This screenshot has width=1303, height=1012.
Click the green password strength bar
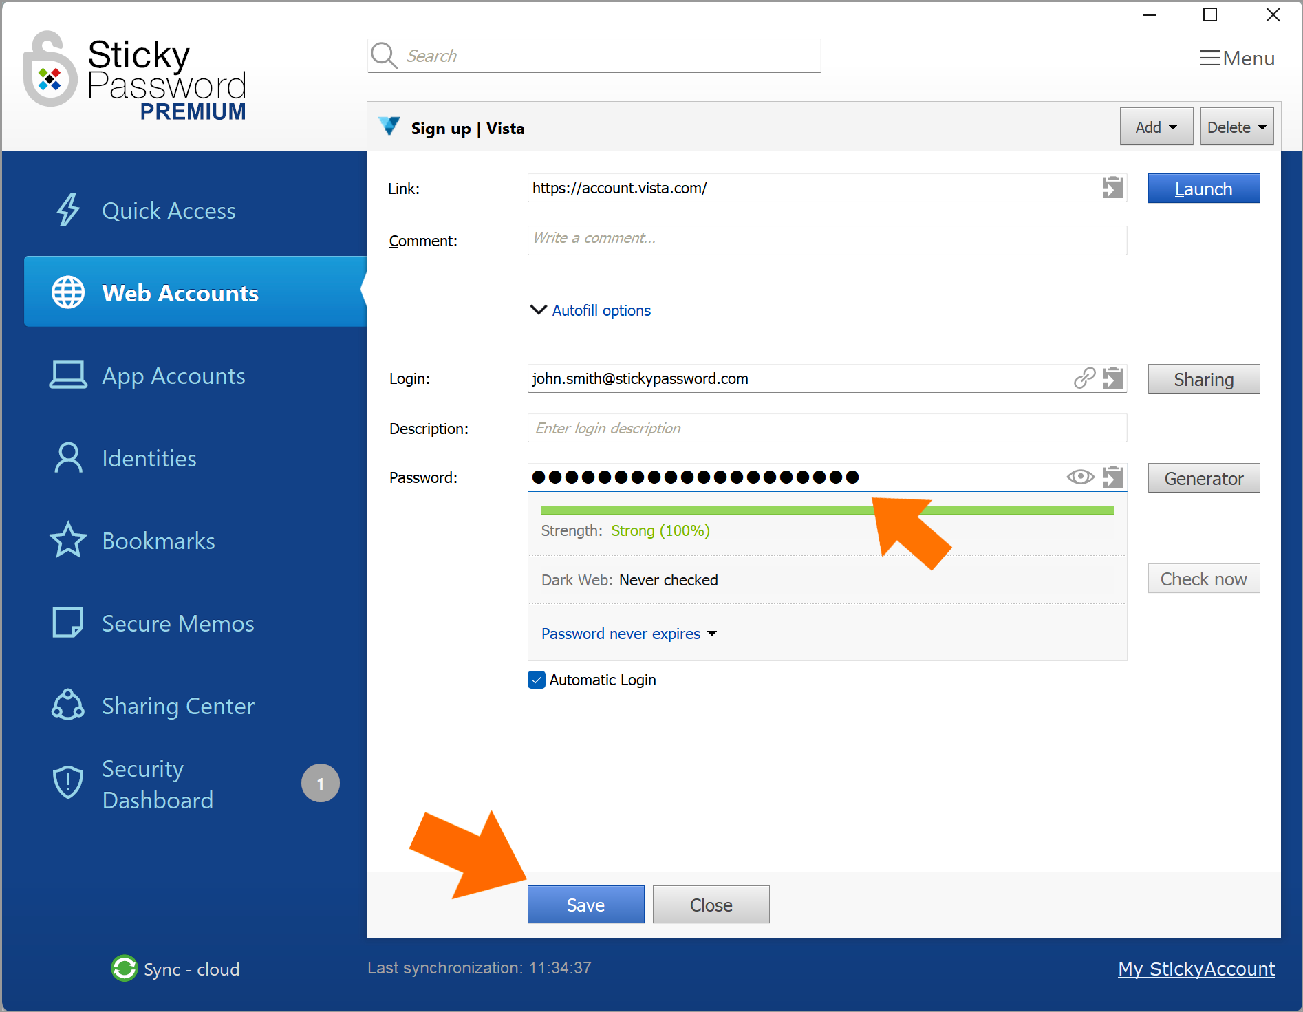pyautogui.click(x=827, y=510)
